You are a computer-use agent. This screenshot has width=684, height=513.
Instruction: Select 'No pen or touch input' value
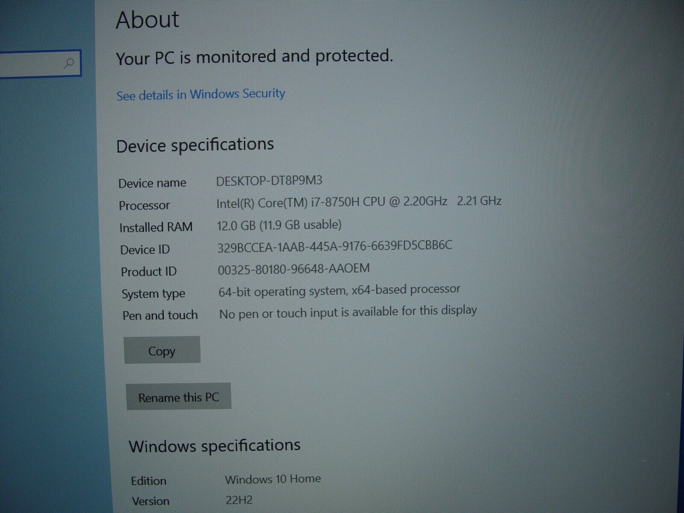[348, 312]
